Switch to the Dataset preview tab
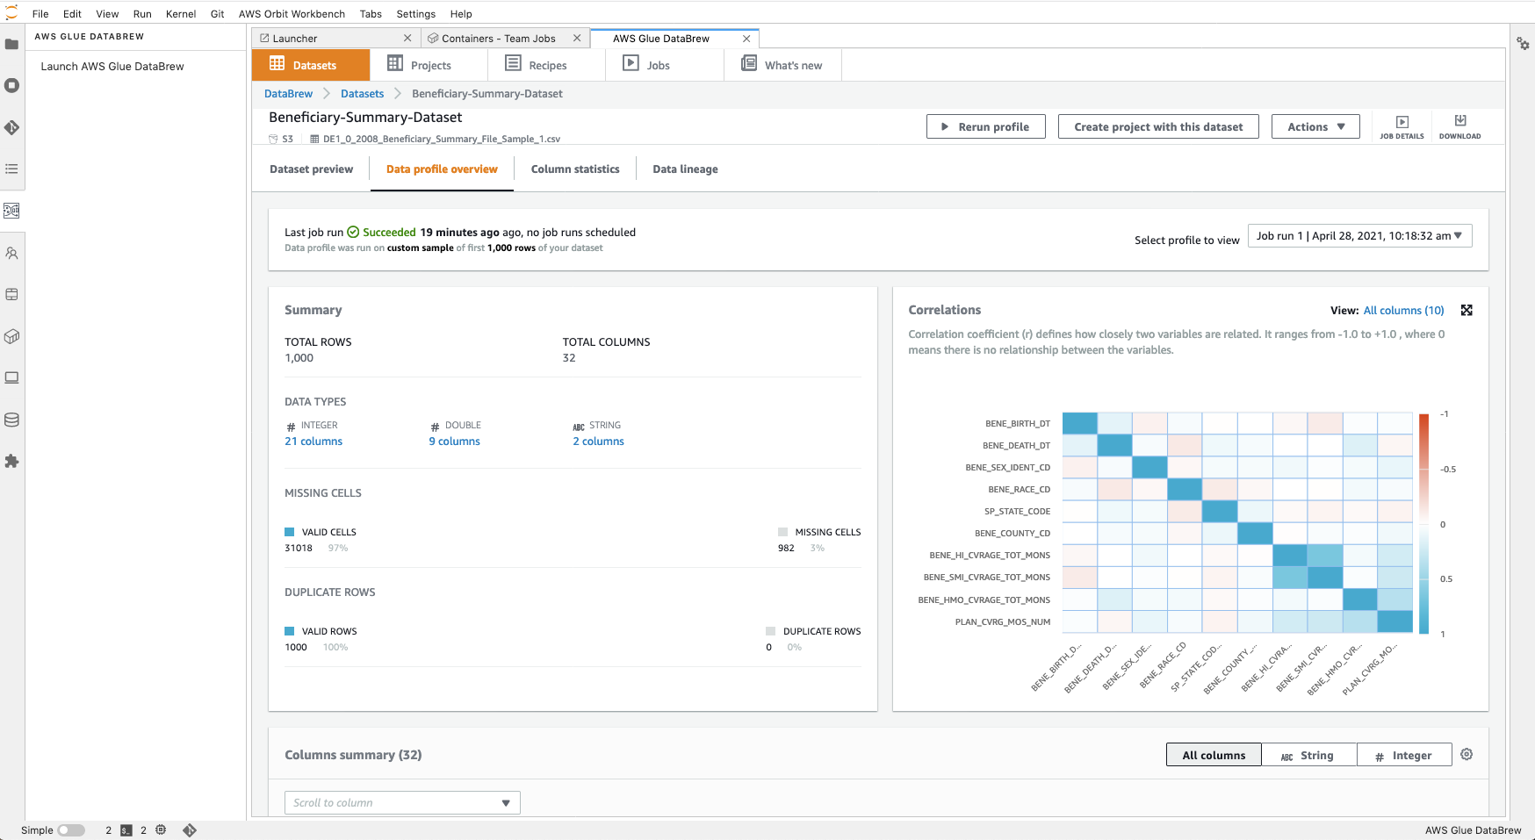1535x840 pixels. click(x=312, y=169)
